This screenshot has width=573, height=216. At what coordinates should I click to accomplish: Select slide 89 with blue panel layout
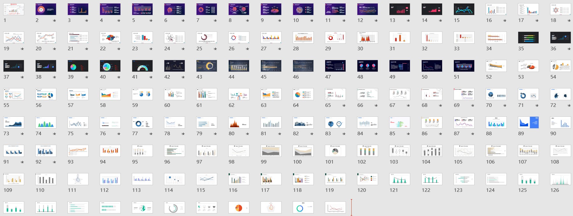[528, 122]
